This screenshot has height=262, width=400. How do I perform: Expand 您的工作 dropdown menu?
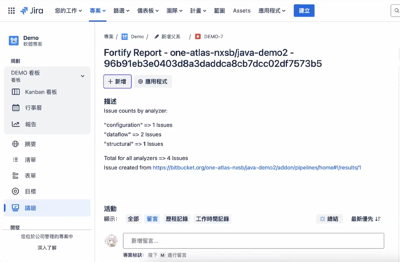pos(68,11)
